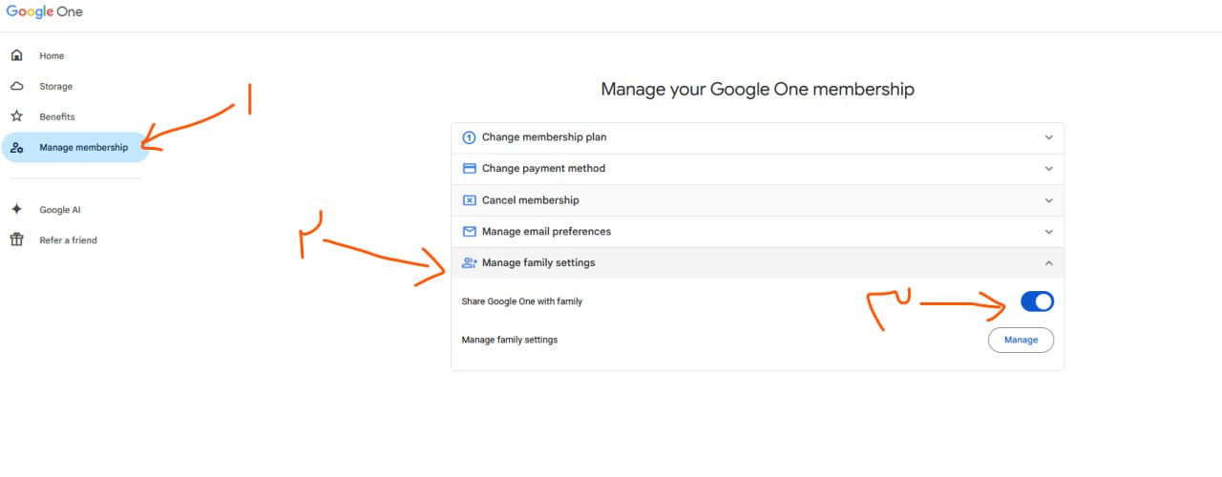Disable Share Google One with family switch
Viewport: 1222px width, 477px height.
1037,301
